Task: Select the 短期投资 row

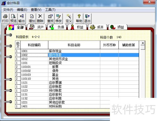Action: coord(77,63)
